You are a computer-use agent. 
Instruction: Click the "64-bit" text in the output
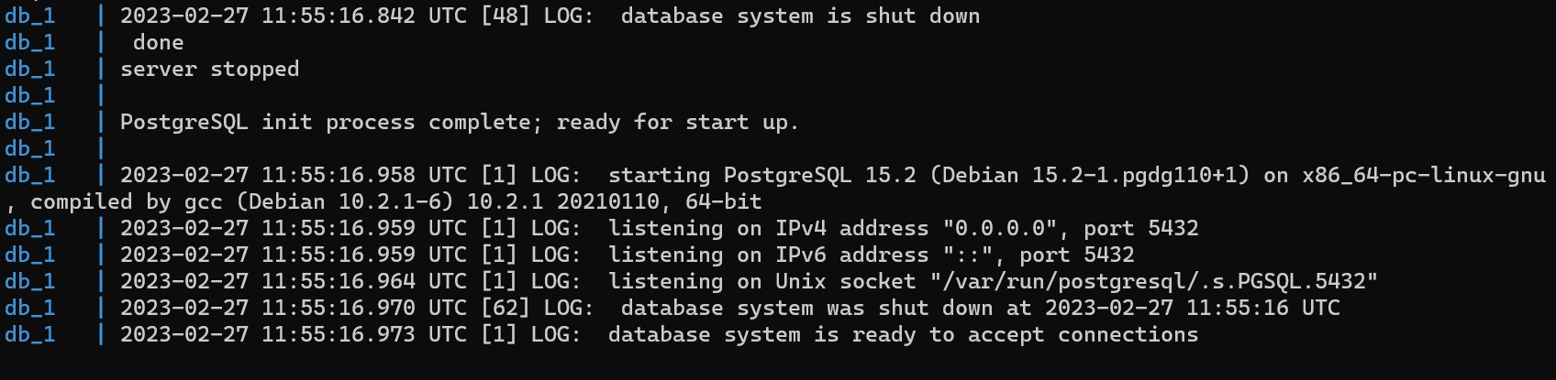(723, 202)
